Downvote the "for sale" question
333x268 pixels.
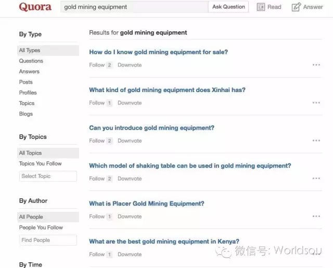tap(130, 65)
